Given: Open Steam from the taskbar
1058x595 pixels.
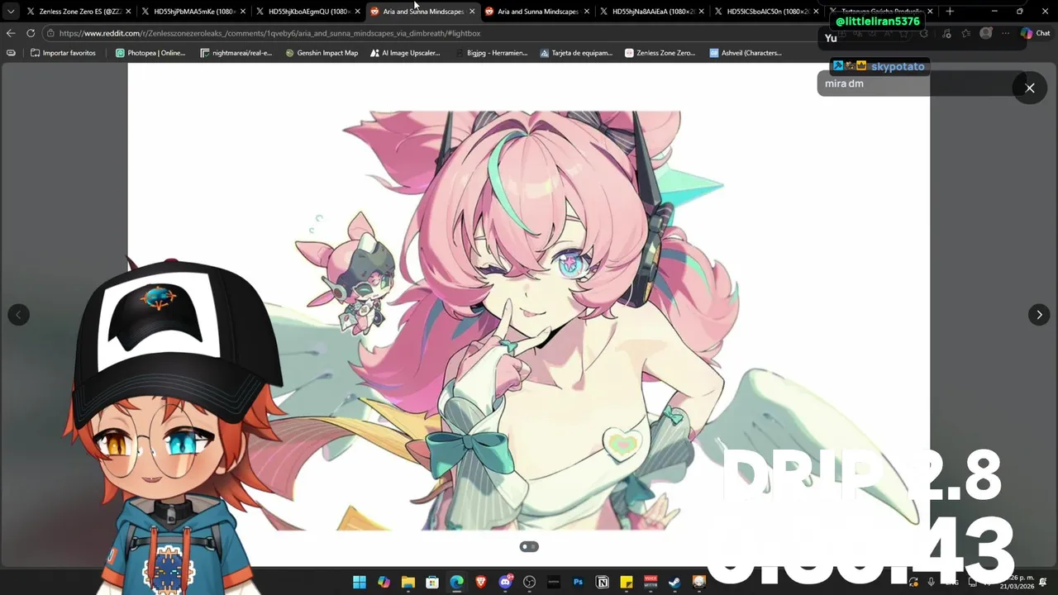Looking at the screenshot, I should point(675,583).
